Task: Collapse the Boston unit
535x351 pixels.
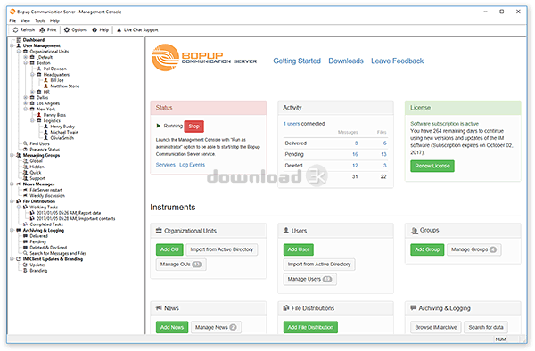Action: 26,63
